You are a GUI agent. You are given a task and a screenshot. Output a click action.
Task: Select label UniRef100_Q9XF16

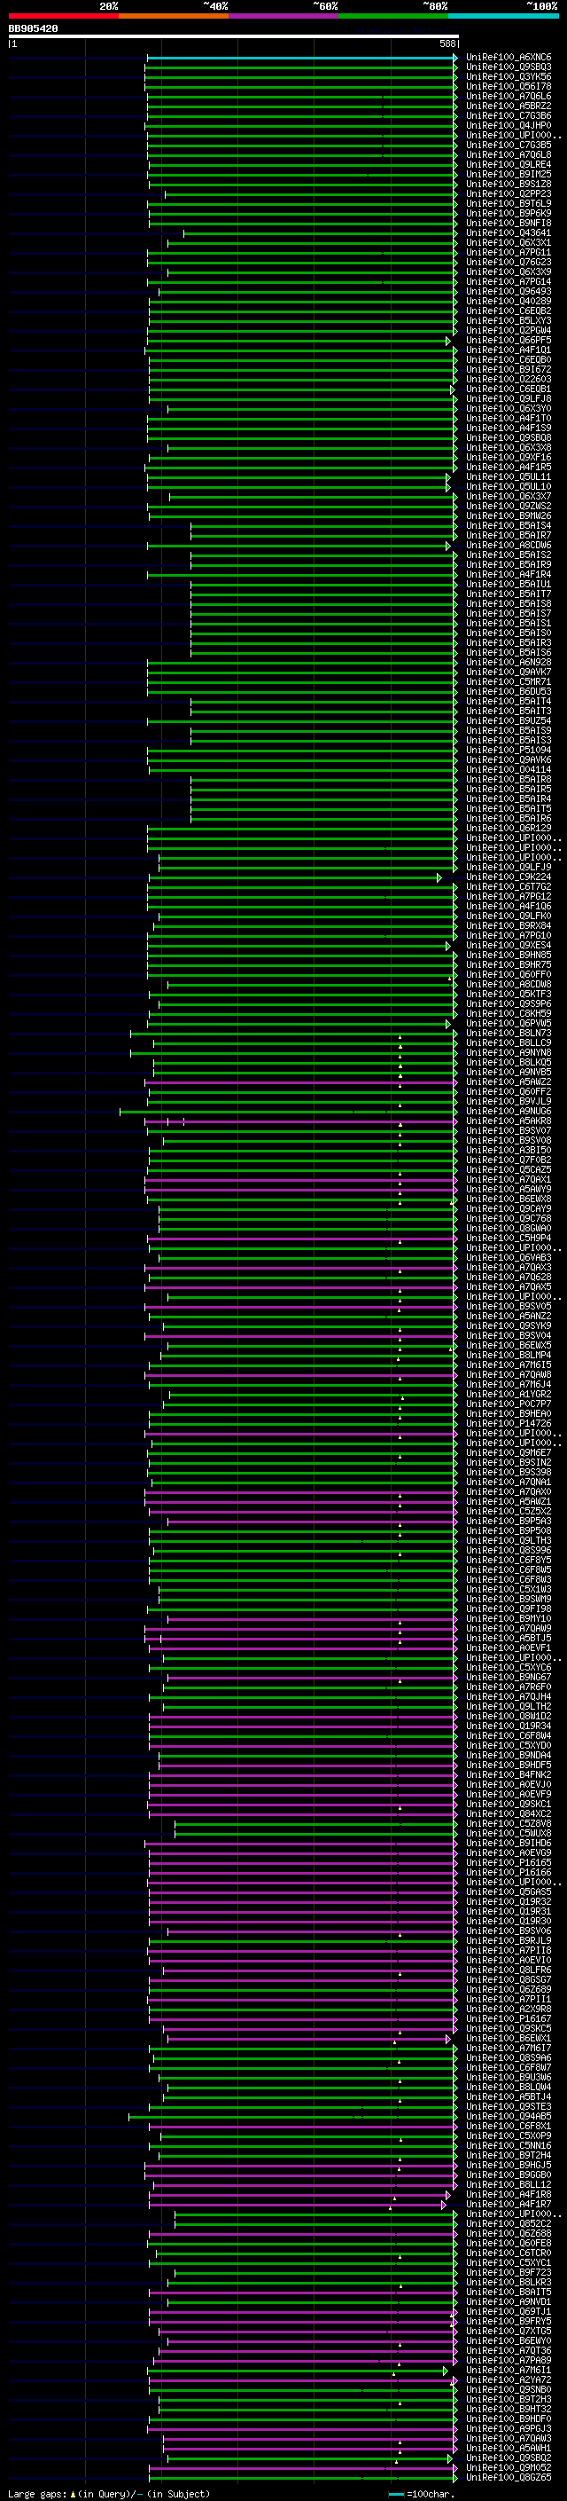509,457
